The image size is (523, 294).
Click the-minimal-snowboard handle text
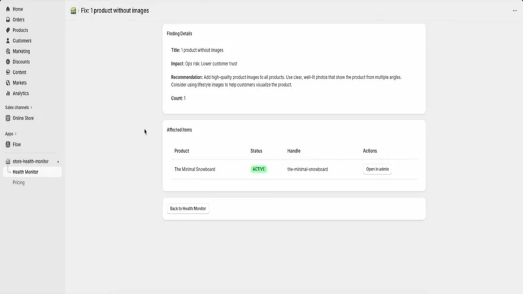tap(307, 169)
